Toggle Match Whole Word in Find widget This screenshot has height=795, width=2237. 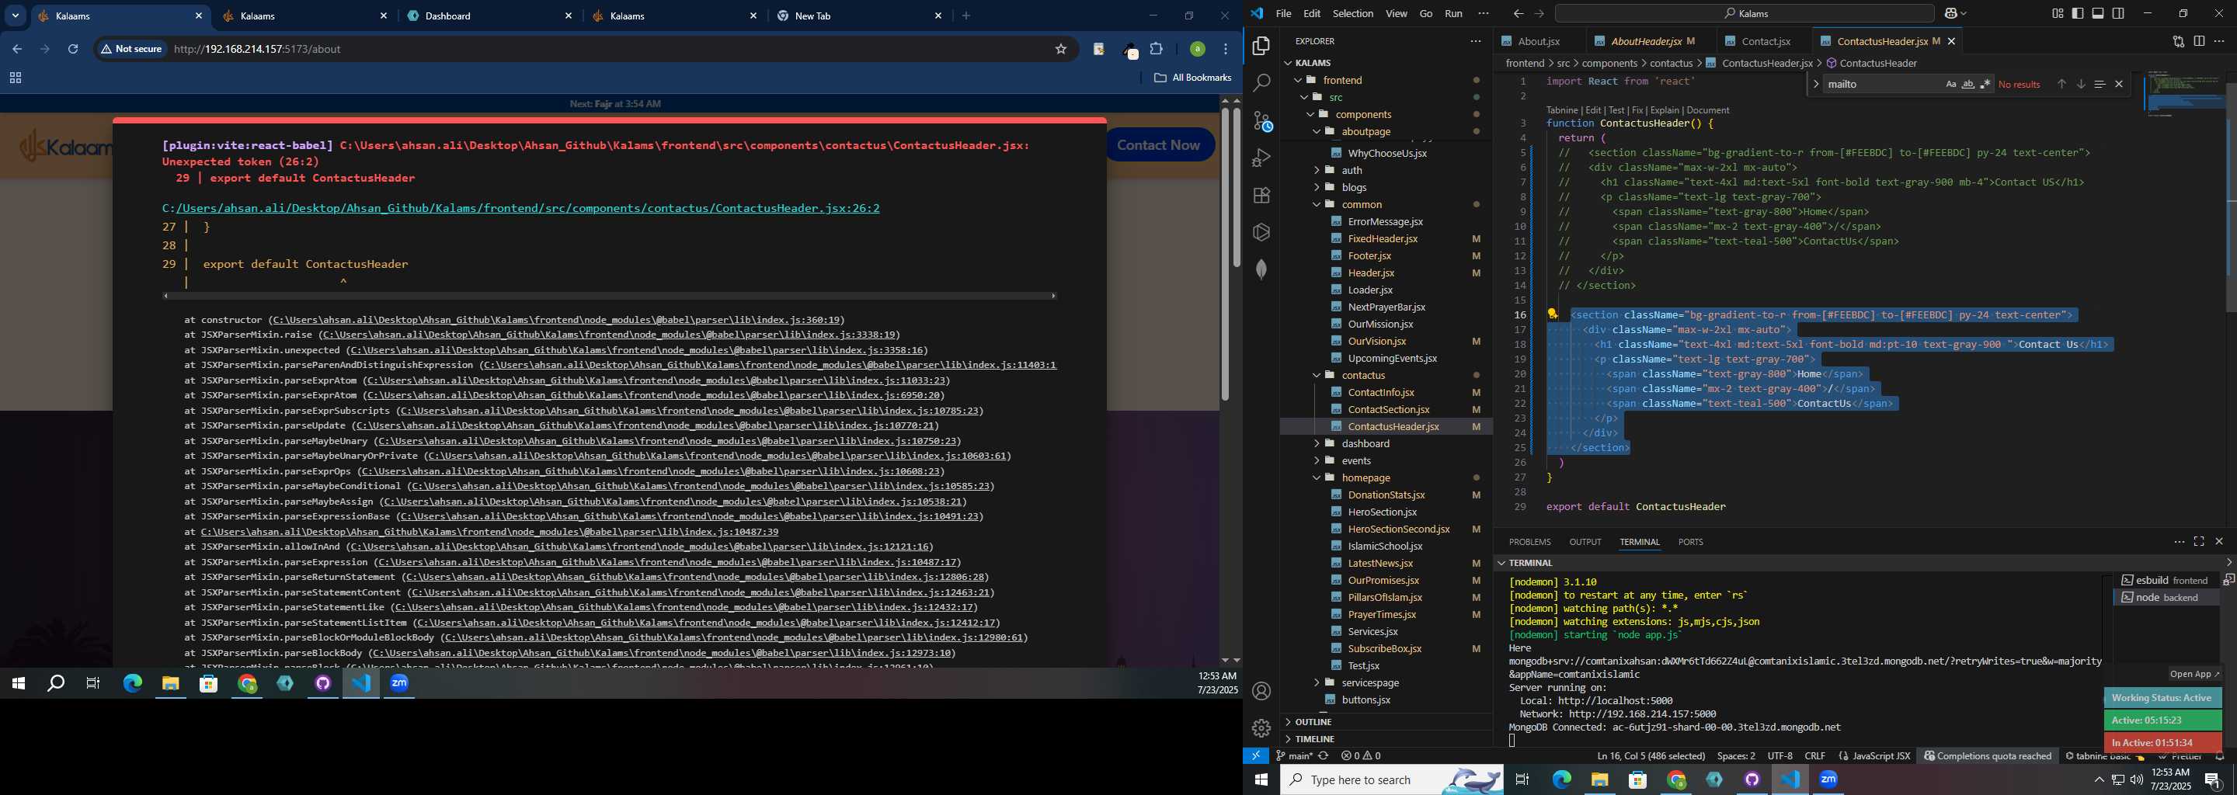point(1967,84)
